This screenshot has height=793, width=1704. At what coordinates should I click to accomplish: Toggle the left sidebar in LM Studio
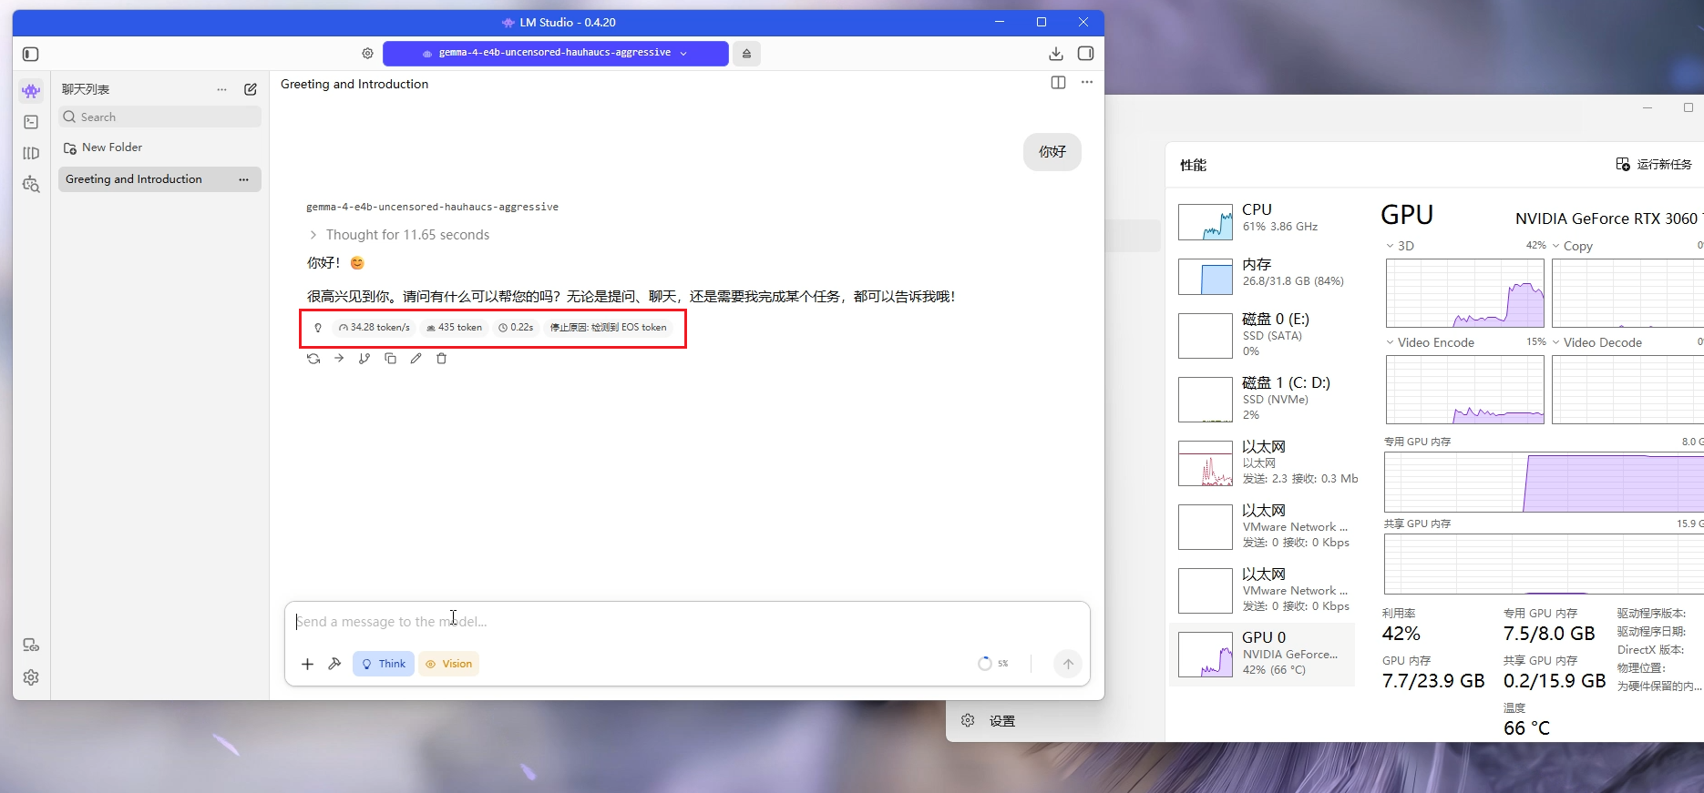point(31,54)
